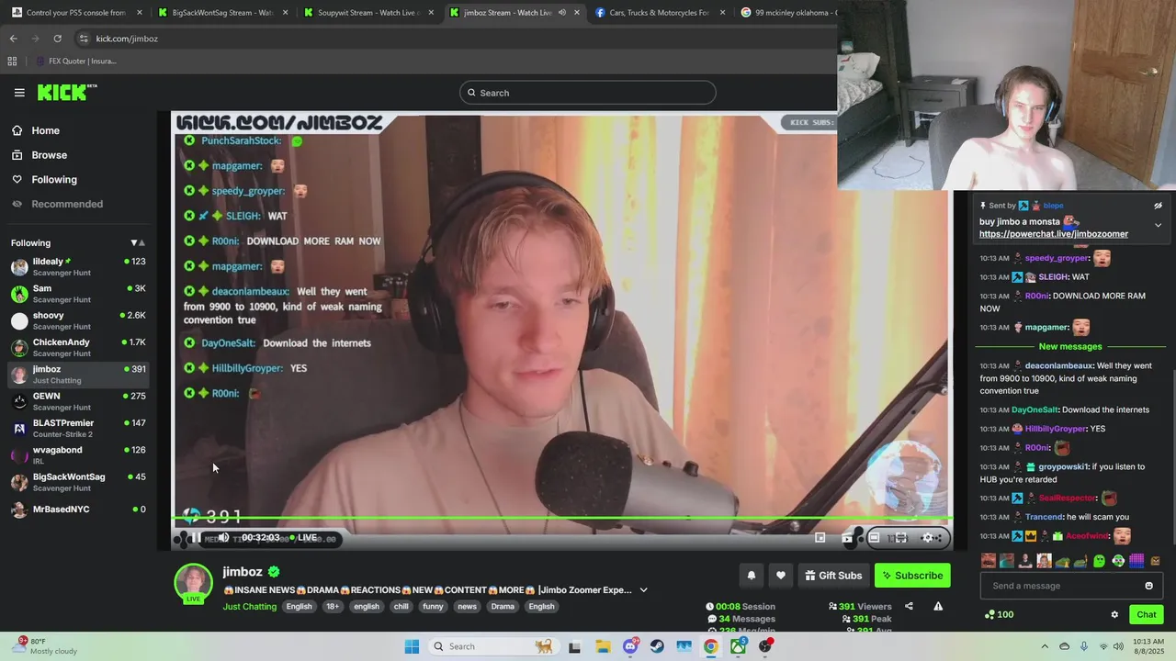Enable notifications with the bell icon
Image resolution: width=1176 pixels, height=661 pixels.
pos(751,576)
